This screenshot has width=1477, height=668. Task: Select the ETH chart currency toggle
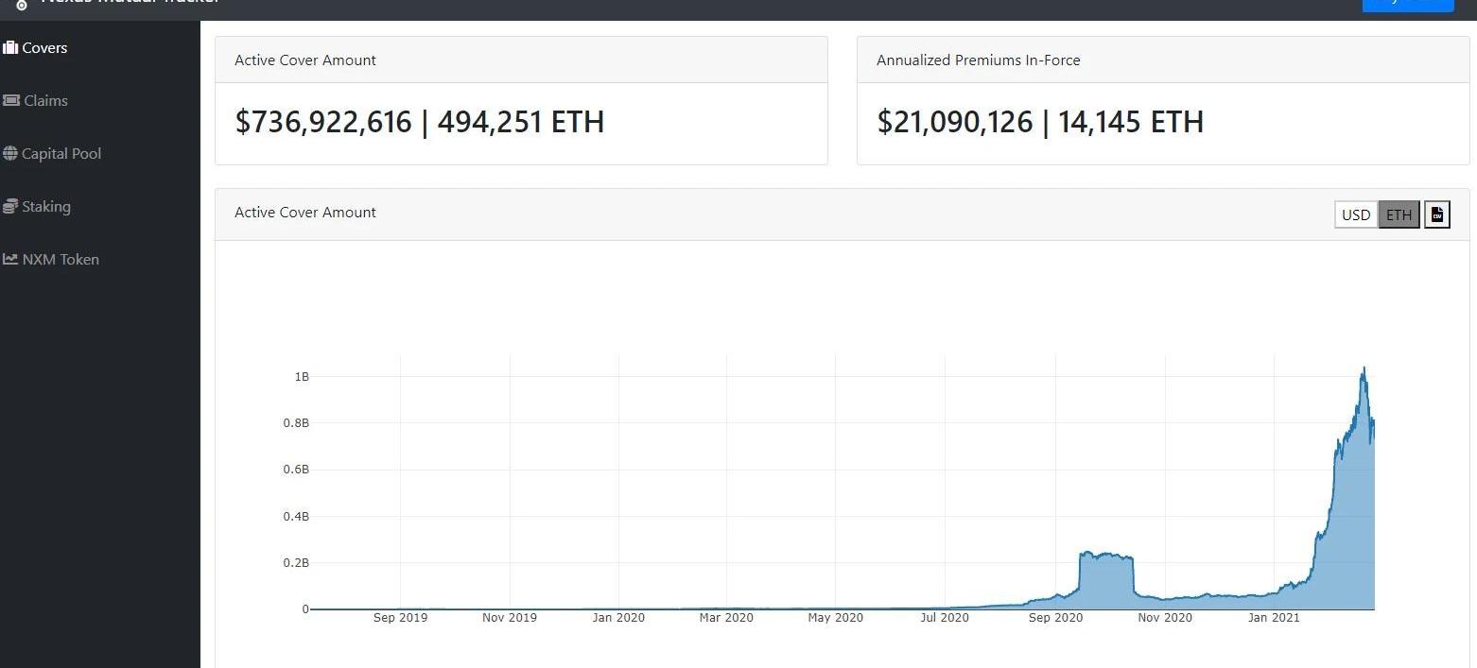(1399, 214)
